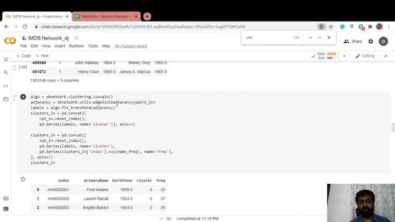
Task: Click the Colab logo icon
Action: tap(10, 41)
